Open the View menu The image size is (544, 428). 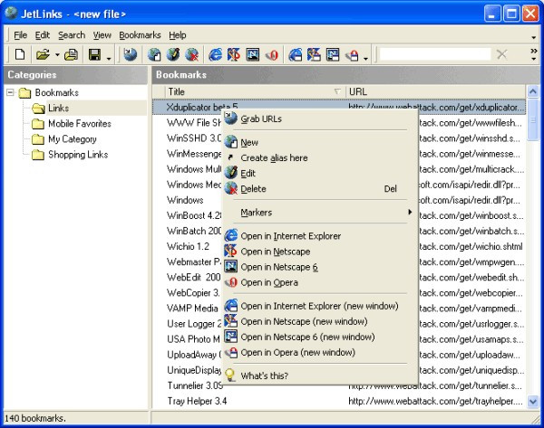(102, 35)
